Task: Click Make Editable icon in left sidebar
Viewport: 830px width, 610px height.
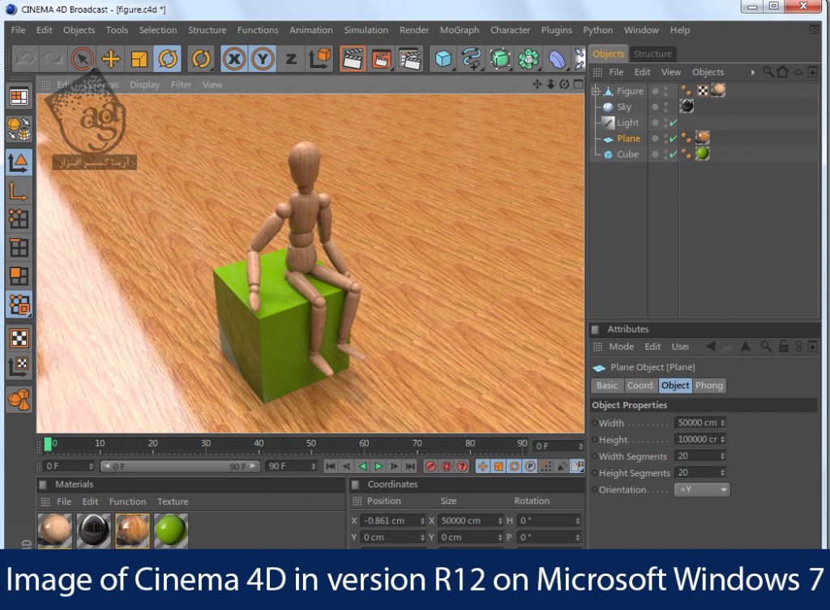Action: click(x=19, y=129)
